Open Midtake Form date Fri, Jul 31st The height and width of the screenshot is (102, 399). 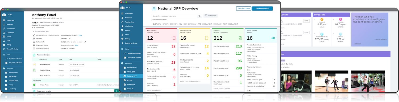pos(77,64)
